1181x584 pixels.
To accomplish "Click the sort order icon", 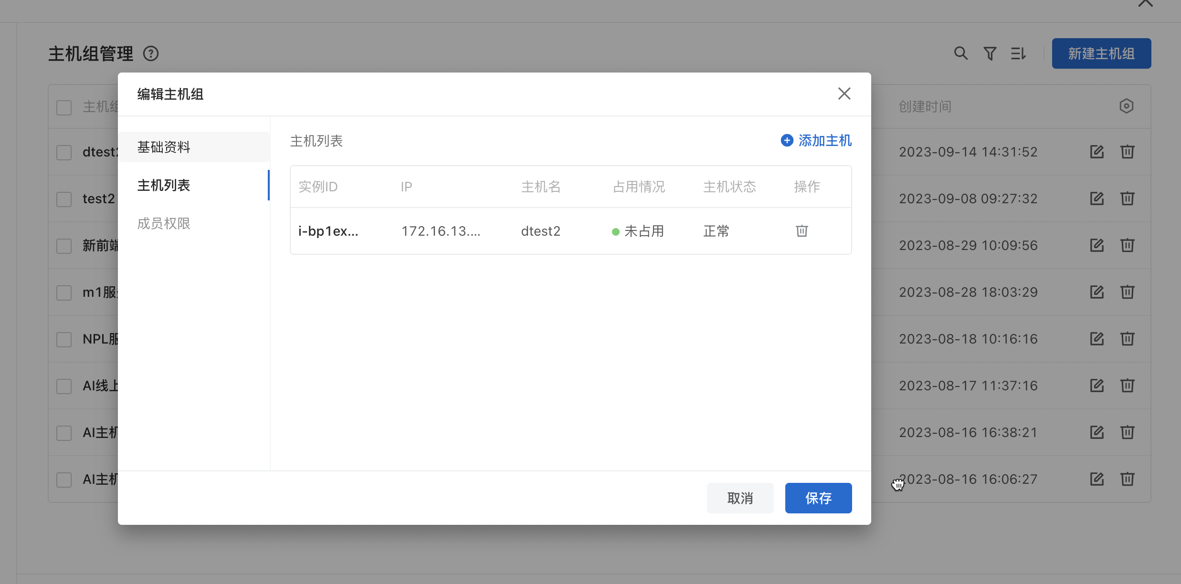I will click(1018, 53).
